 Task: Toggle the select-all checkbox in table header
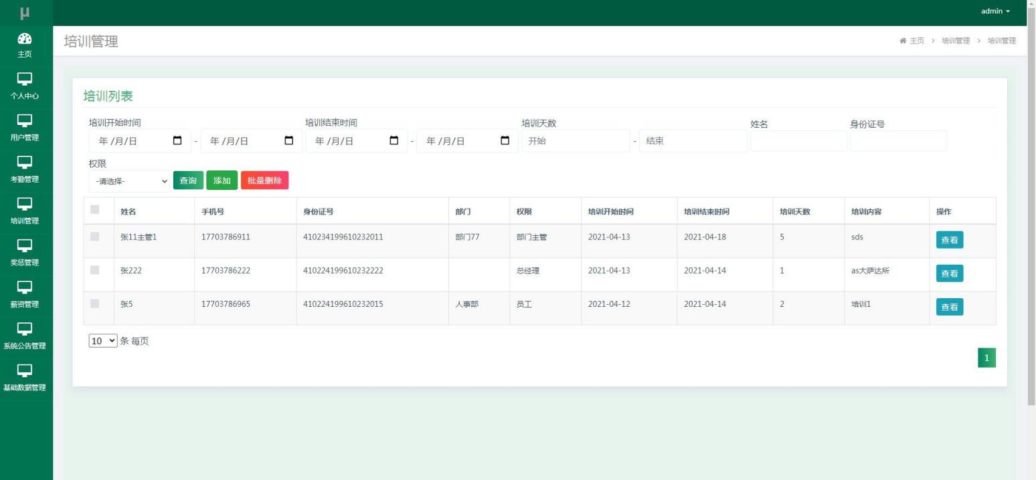(x=94, y=210)
